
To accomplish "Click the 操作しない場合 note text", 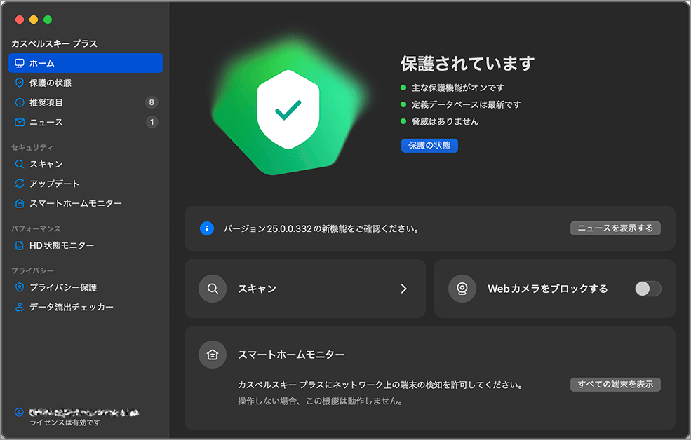I will (320, 401).
